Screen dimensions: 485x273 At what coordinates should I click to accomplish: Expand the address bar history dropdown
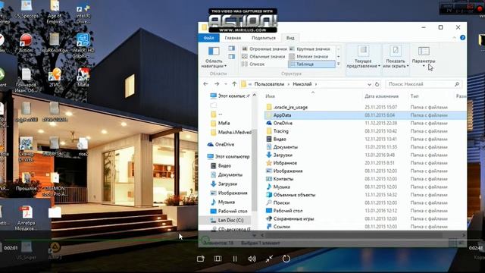coord(369,84)
